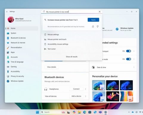The height and width of the screenshot is (115, 143).
Task: Go back using the Settings back arrow
Action: click(7, 12)
